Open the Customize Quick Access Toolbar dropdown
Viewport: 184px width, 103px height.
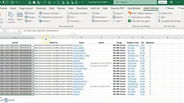click(83, 2)
